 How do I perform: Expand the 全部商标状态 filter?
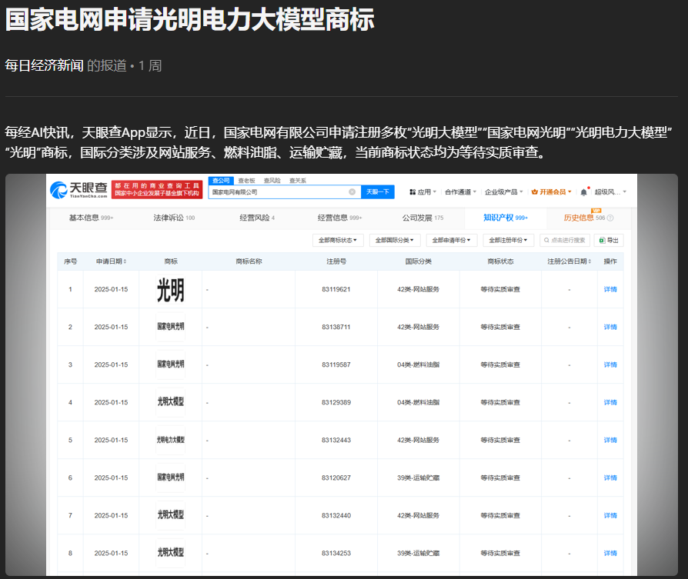(x=338, y=240)
